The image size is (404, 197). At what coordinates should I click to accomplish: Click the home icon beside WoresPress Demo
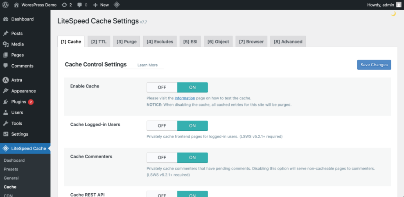[x=16, y=5]
